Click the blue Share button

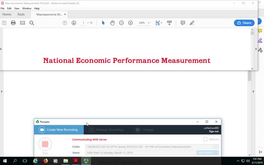244,23
